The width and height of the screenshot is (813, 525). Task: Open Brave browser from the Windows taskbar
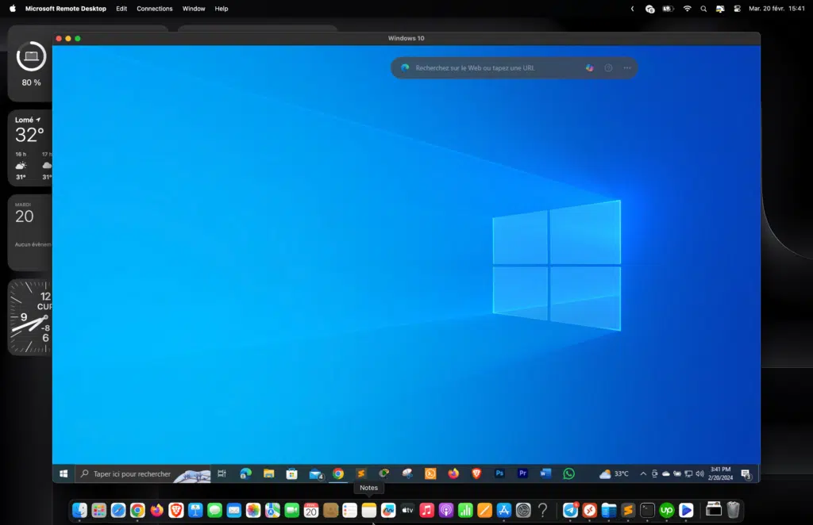476,473
